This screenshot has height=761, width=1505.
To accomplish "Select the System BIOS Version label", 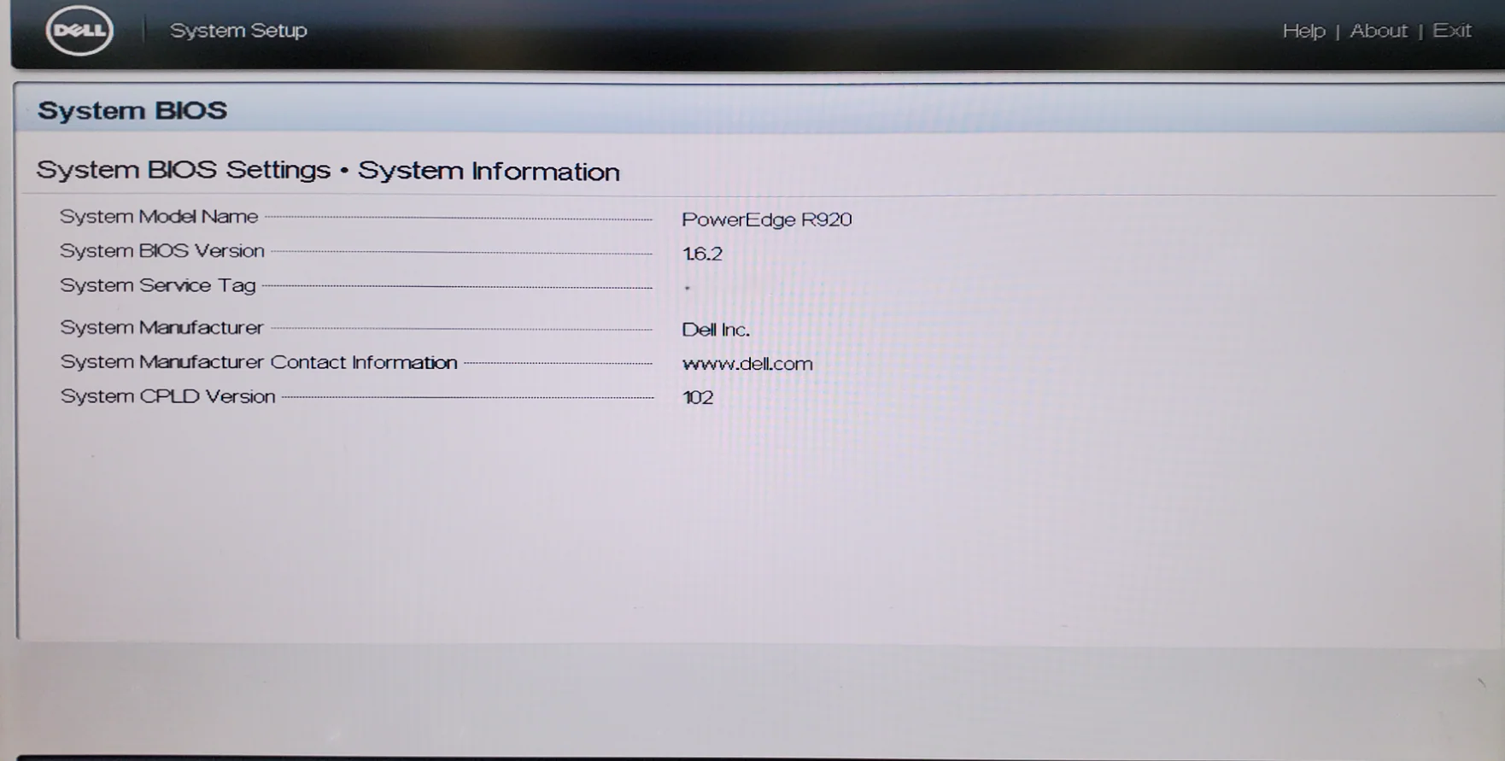I will pos(162,251).
